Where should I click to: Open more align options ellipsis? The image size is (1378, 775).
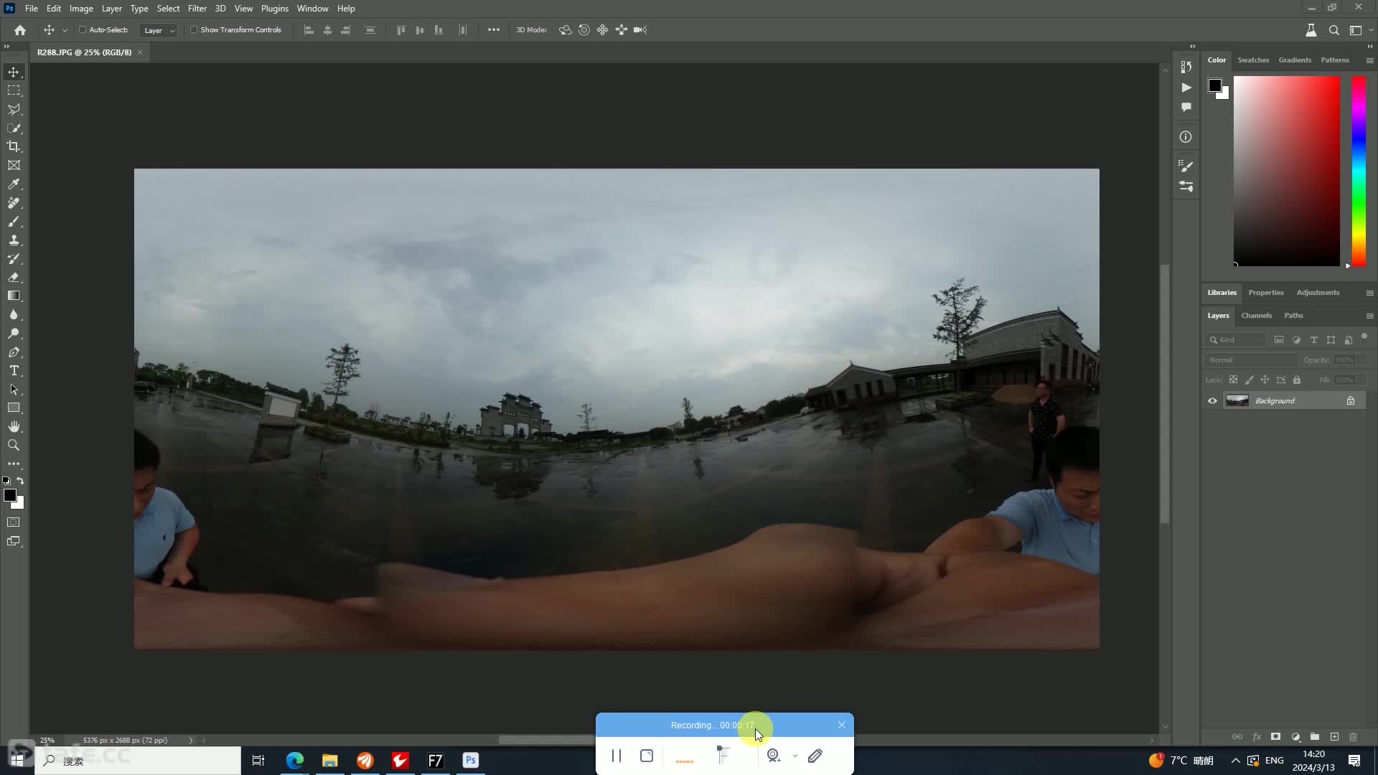point(494,30)
